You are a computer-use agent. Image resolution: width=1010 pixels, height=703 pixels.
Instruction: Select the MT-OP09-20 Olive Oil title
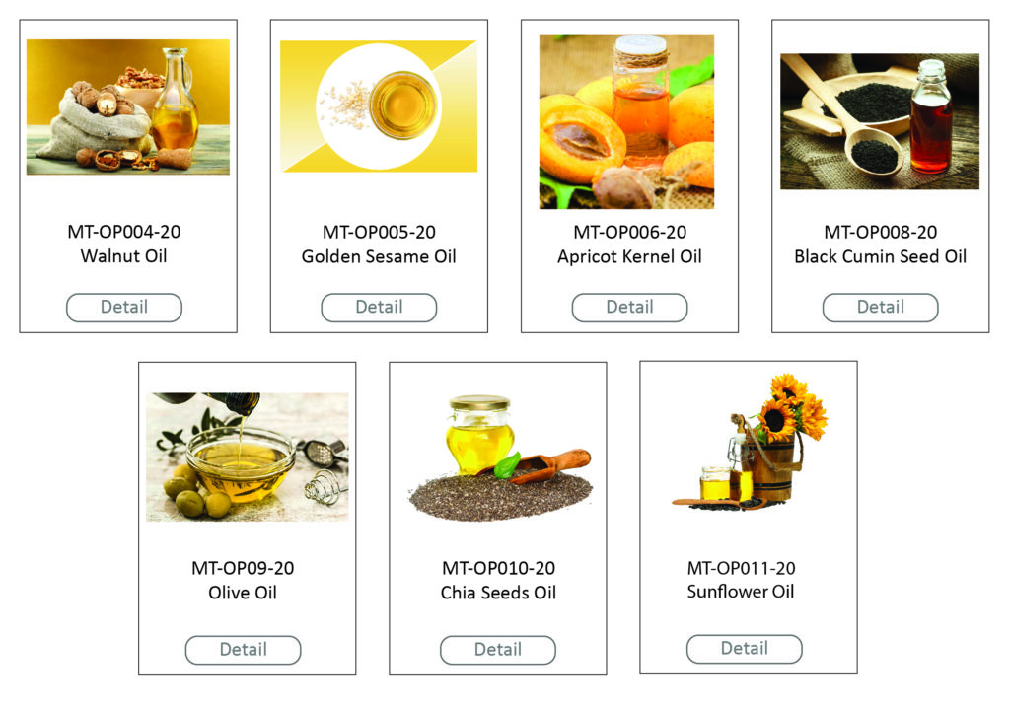243,580
